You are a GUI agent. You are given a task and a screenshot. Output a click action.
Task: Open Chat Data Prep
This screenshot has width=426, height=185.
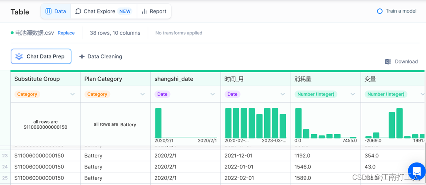tap(41, 56)
